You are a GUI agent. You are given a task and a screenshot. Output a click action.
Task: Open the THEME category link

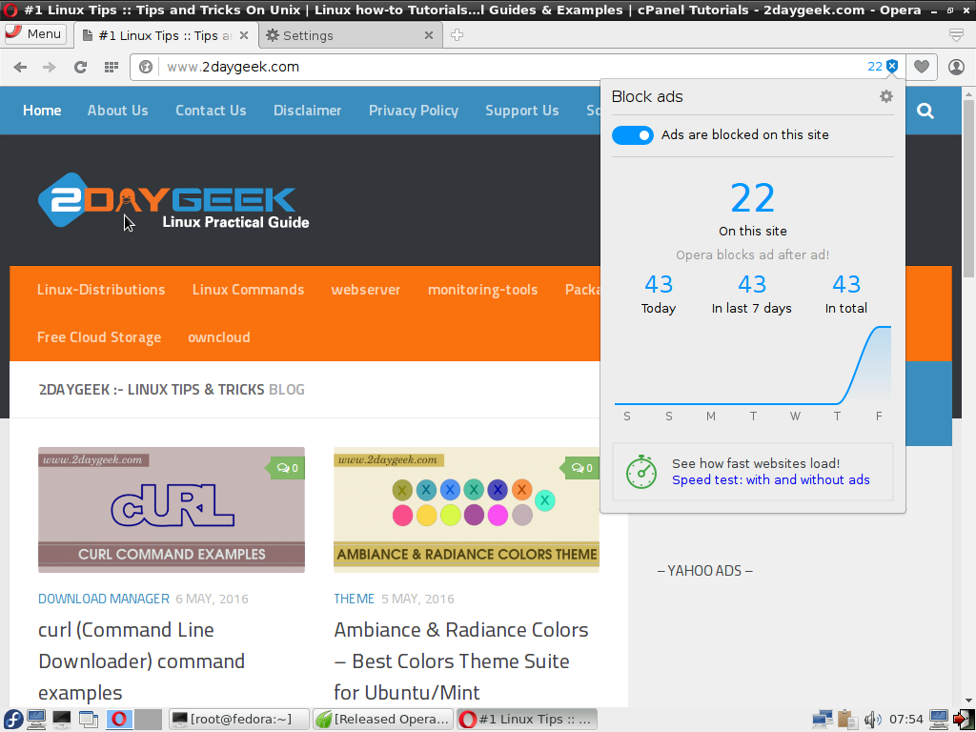(355, 599)
